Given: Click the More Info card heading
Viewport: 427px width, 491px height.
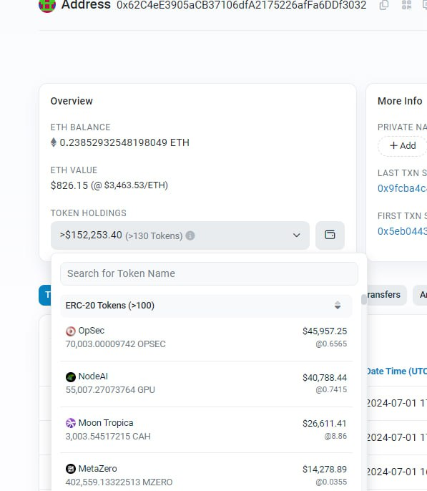Looking at the screenshot, I should click(400, 101).
